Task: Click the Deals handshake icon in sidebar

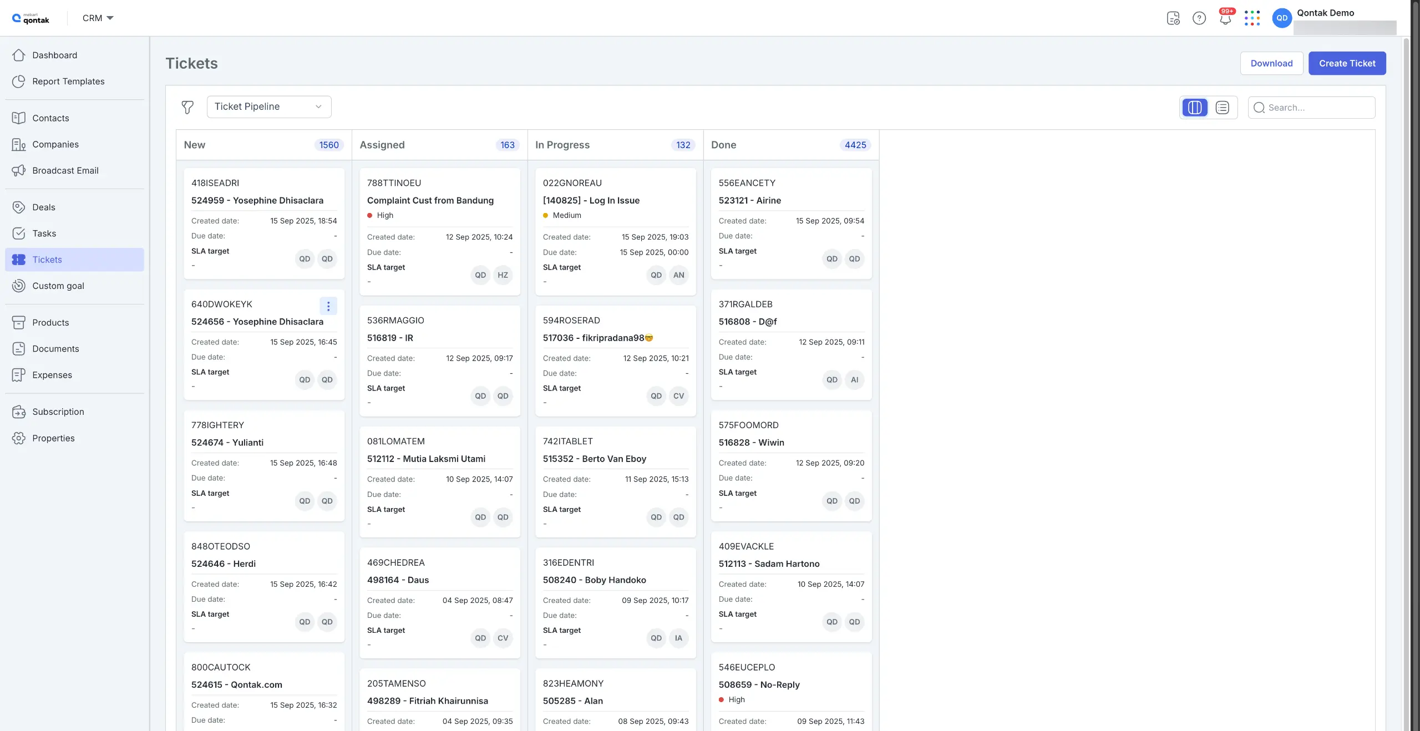Action: tap(18, 207)
